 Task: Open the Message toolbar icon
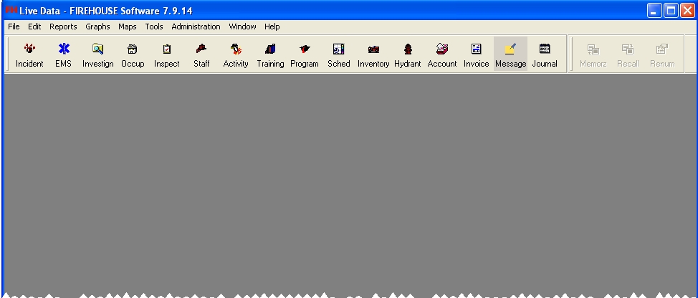[510, 54]
